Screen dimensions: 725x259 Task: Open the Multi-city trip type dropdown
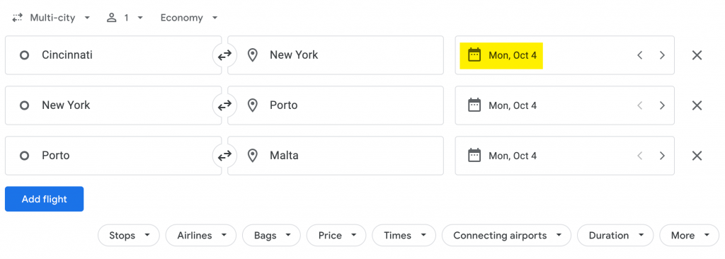[x=51, y=18]
